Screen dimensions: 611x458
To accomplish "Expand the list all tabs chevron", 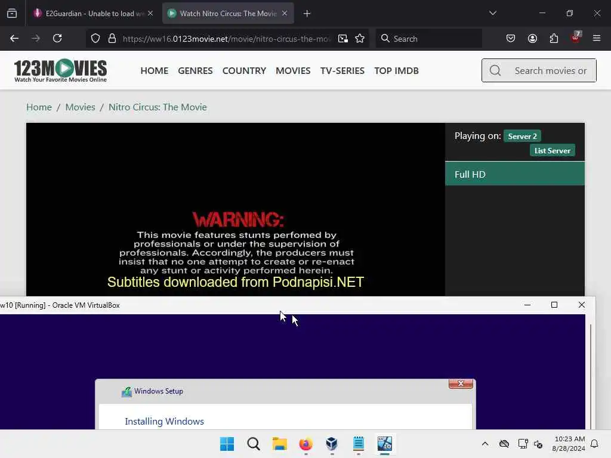I will click(492, 14).
